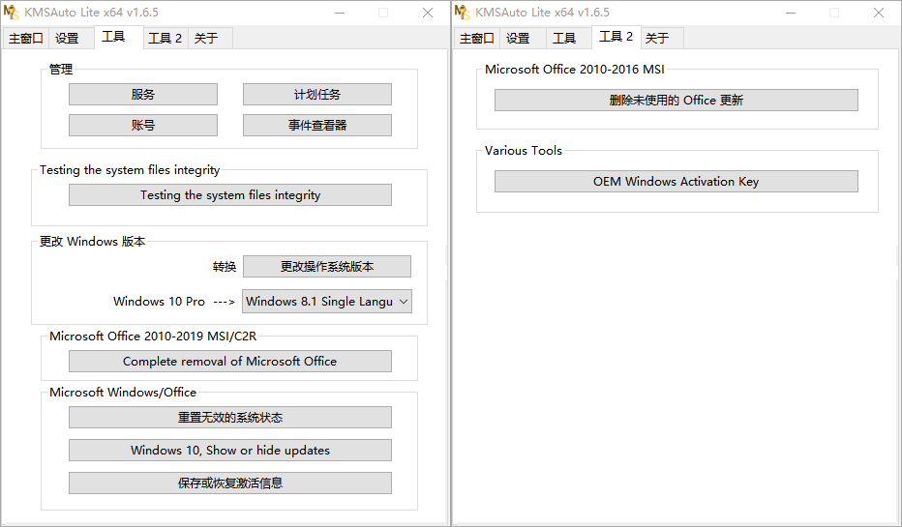The width and height of the screenshot is (902, 527).
Task: Select 工具 2 tab in right window
Action: (616, 37)
